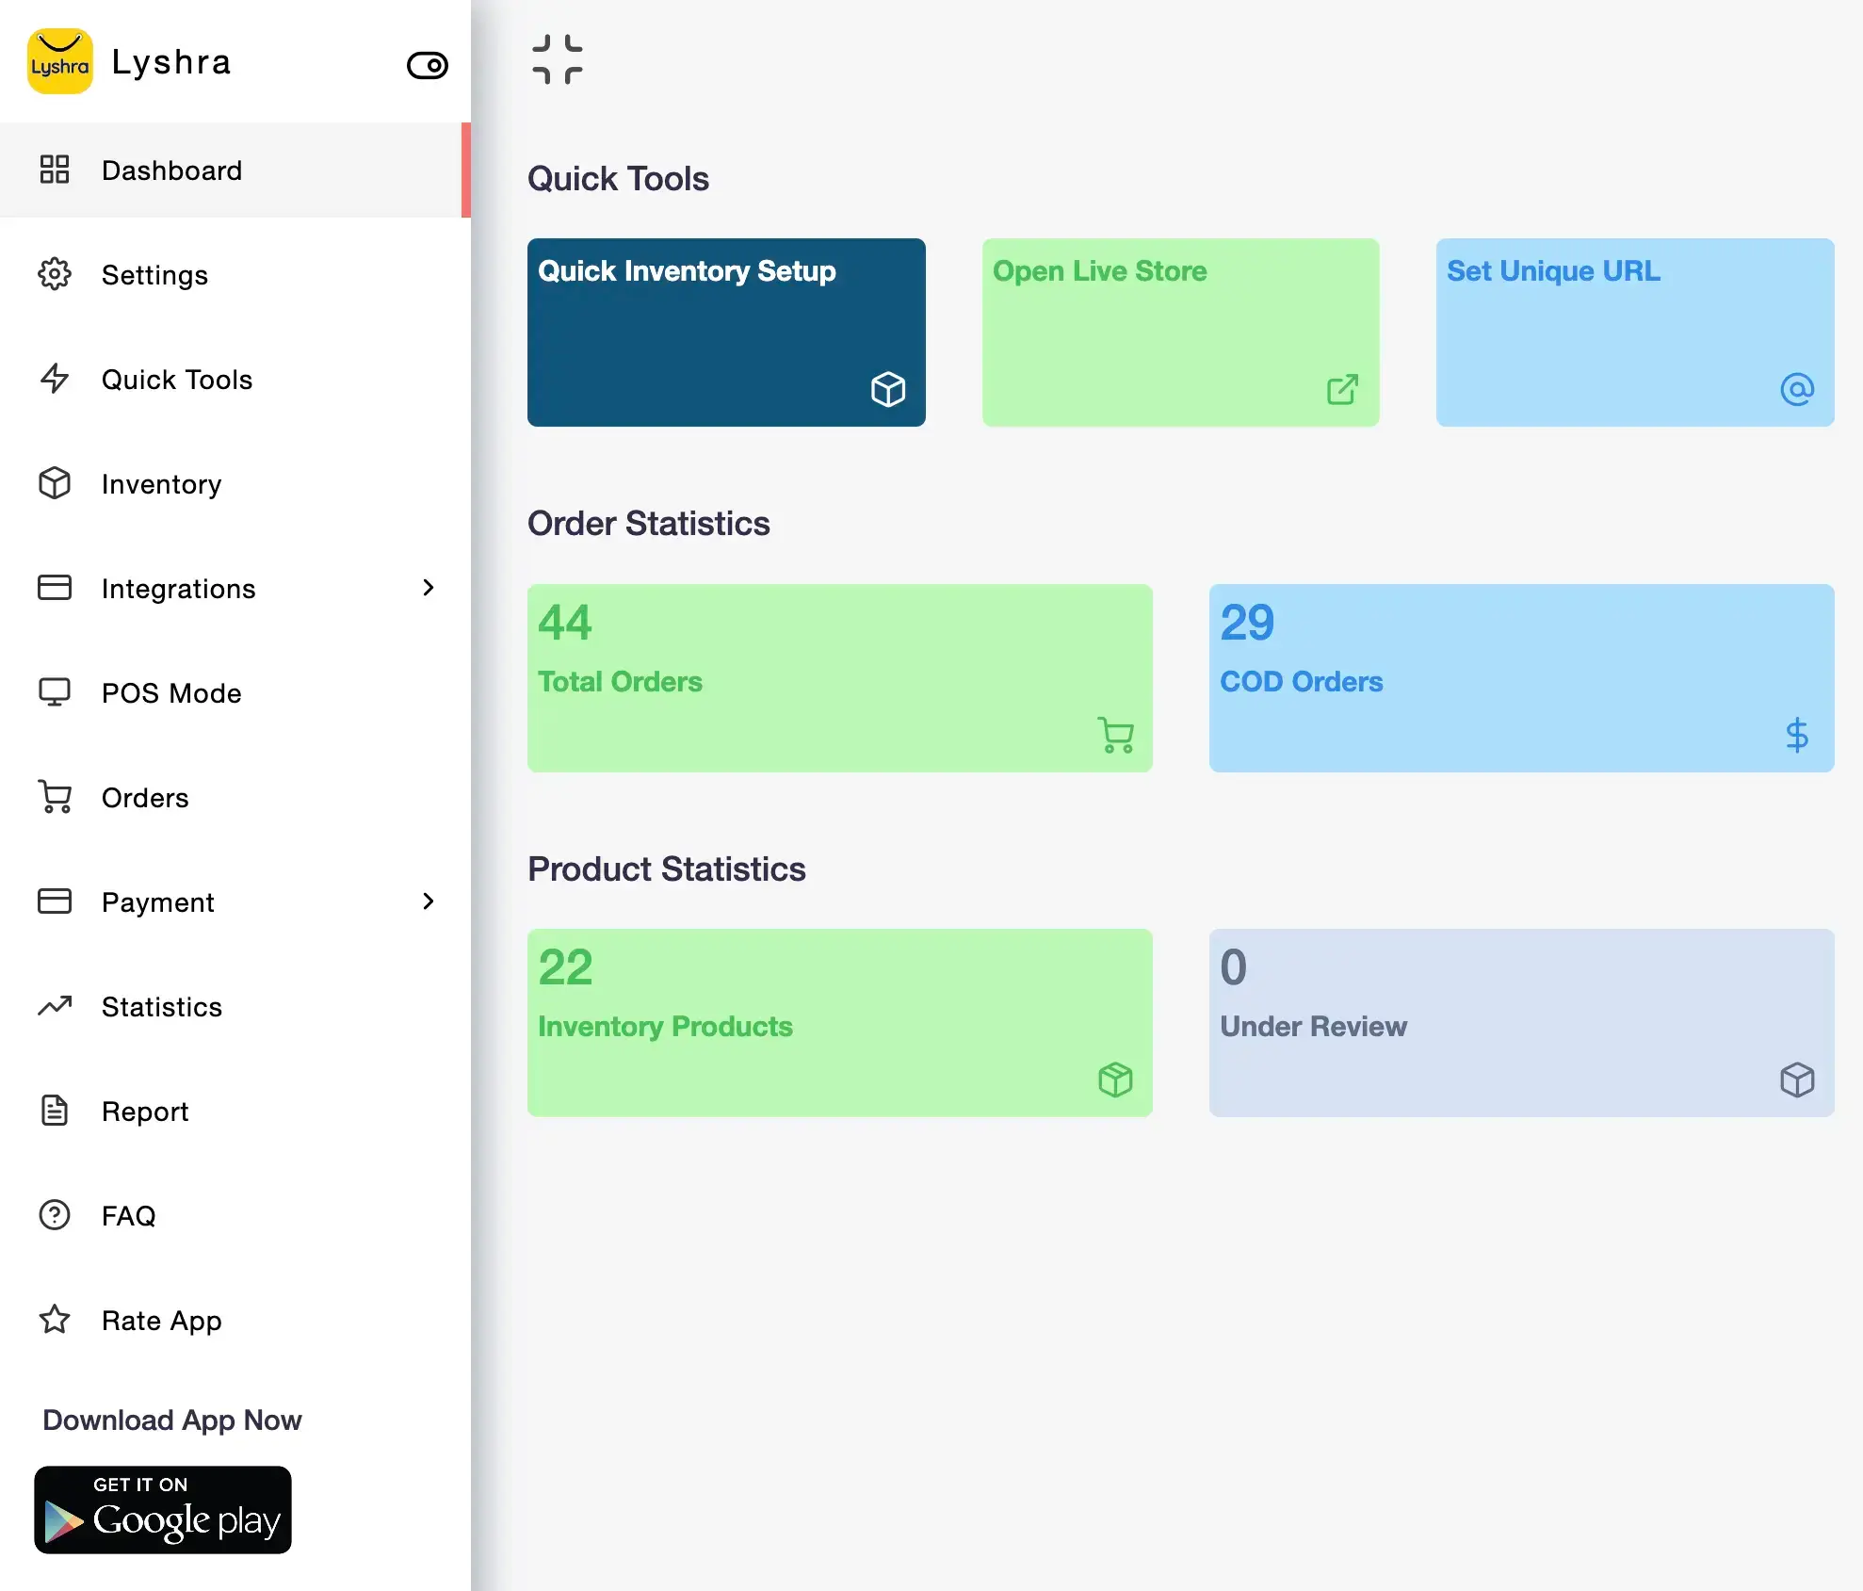The image size is (1863, 1591).
Task: Click the settings gear icon
Action: pyautogui.click(x=56, y=275)
